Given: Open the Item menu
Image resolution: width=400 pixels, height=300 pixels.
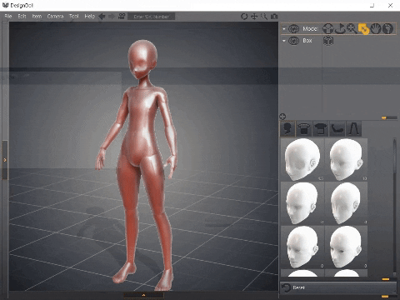Looking at the screenshot, I should click(x=37, y=17).
